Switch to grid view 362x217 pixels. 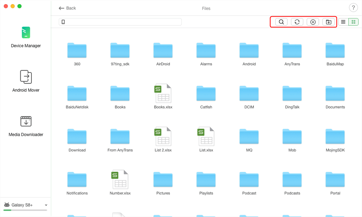tap(354, 22)
